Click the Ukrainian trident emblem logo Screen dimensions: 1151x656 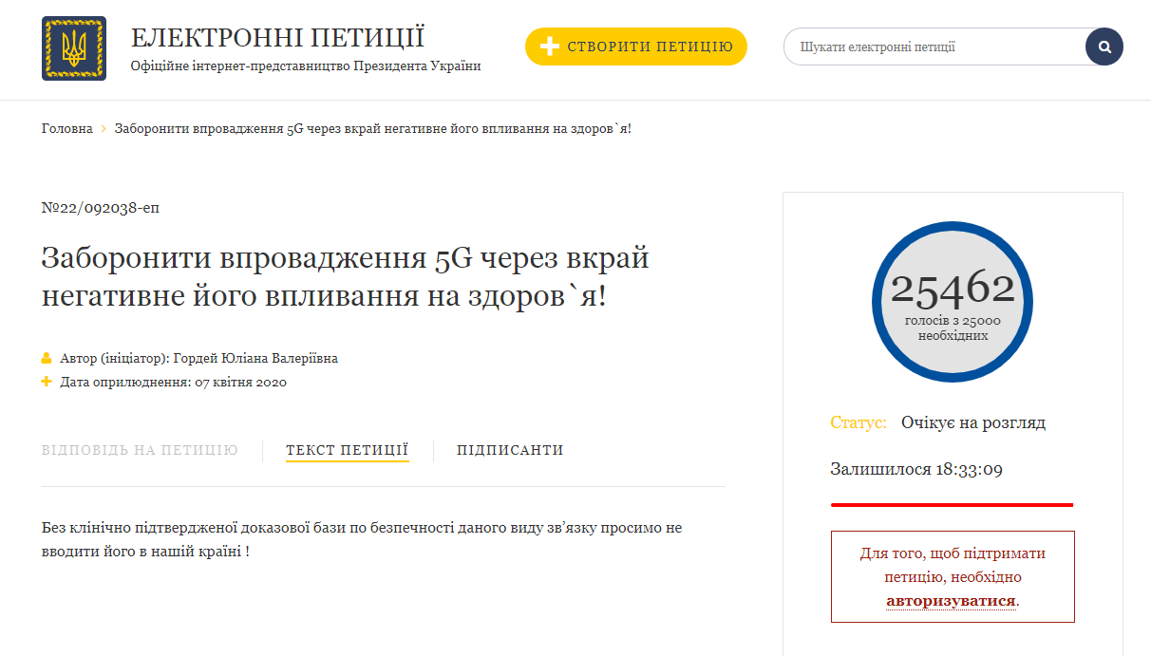coord(74,48)
